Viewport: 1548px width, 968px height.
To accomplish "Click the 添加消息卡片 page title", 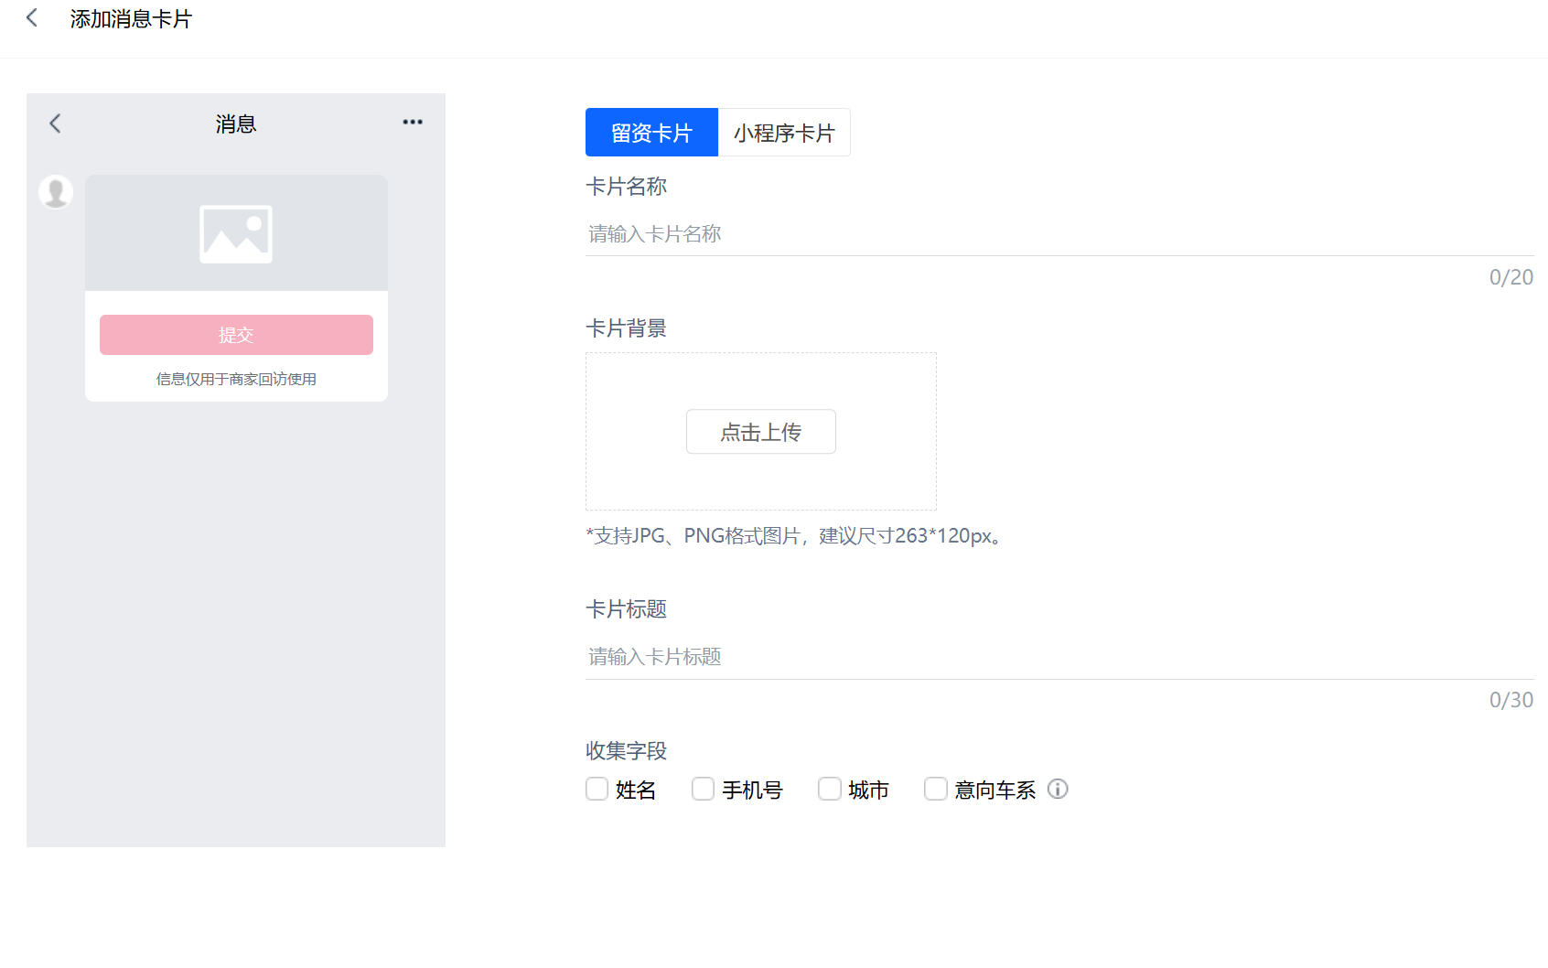I will pyautogui.click(x=131, y=19).
